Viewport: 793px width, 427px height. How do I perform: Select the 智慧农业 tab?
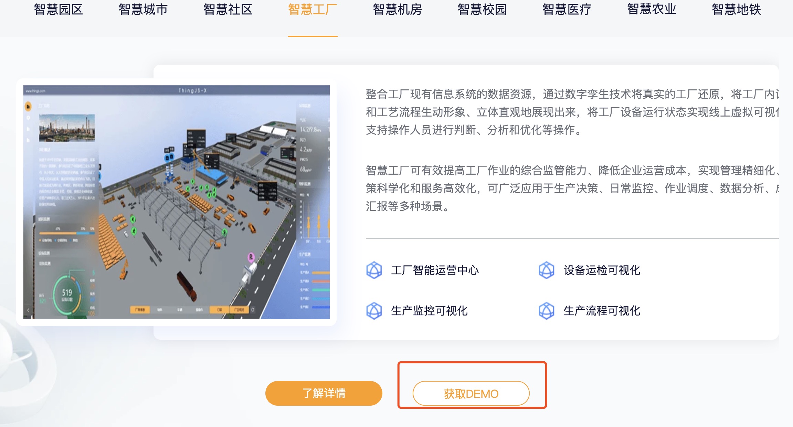(x=652, y=10)
